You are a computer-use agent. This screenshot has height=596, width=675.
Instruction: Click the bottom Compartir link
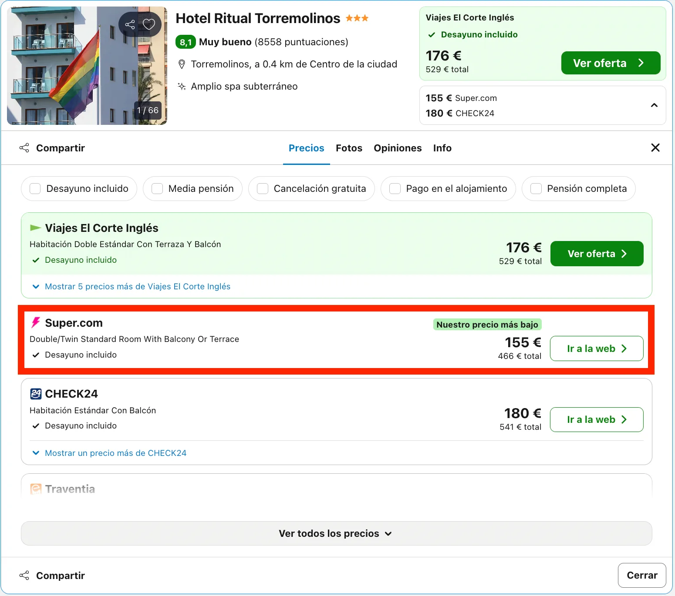pos(60,576)
